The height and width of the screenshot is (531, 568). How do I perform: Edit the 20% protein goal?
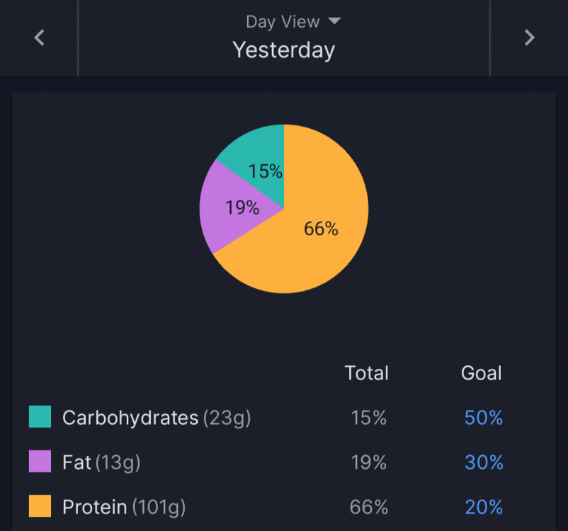(484, 507)
